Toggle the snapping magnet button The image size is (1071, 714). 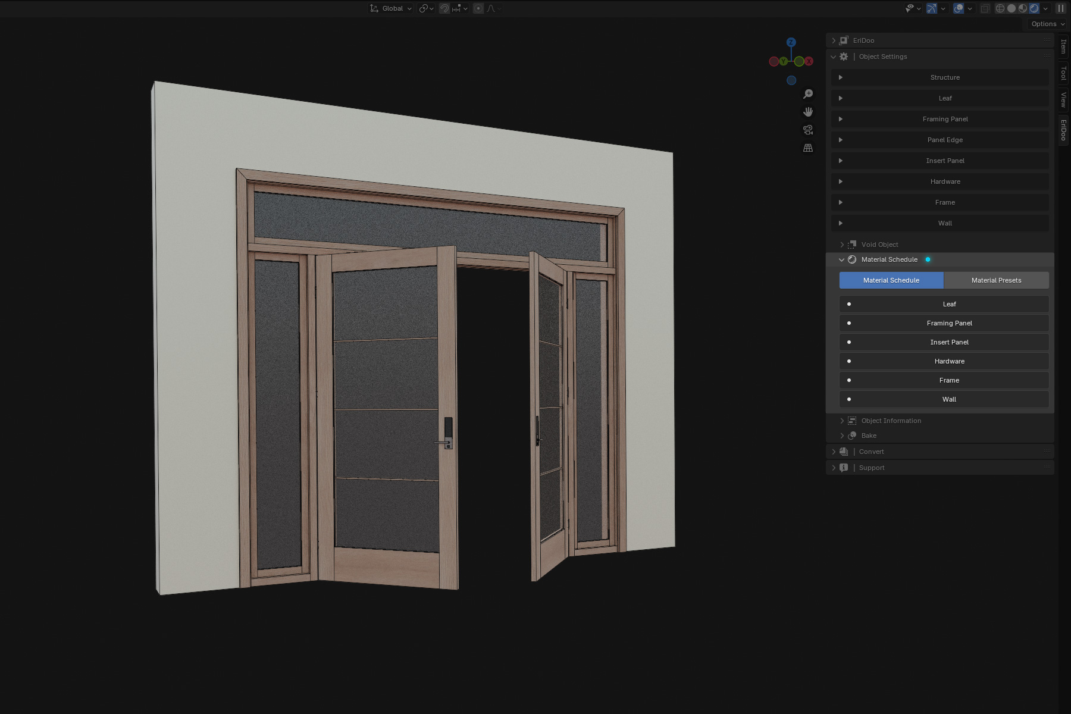pos(444,8)
